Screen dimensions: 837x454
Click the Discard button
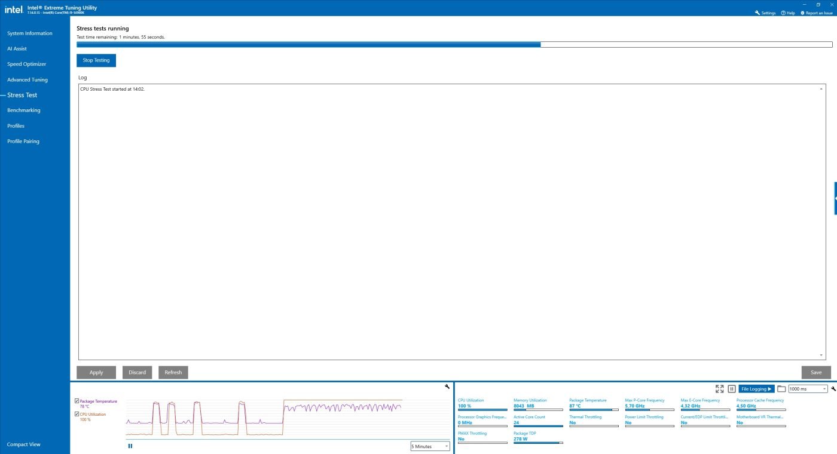138,372
